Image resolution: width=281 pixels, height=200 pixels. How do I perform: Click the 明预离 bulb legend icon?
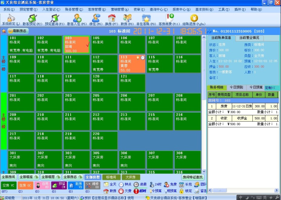(165, 191)
